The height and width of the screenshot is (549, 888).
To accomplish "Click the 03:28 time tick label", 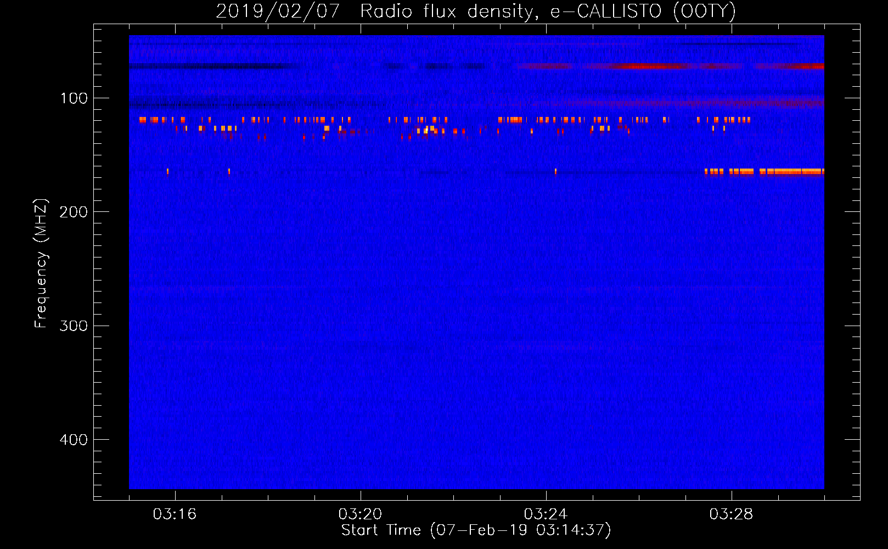I will (731, 514).
